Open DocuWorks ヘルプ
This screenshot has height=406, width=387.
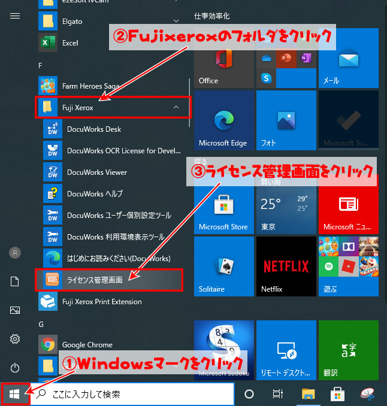pos(113,193)
